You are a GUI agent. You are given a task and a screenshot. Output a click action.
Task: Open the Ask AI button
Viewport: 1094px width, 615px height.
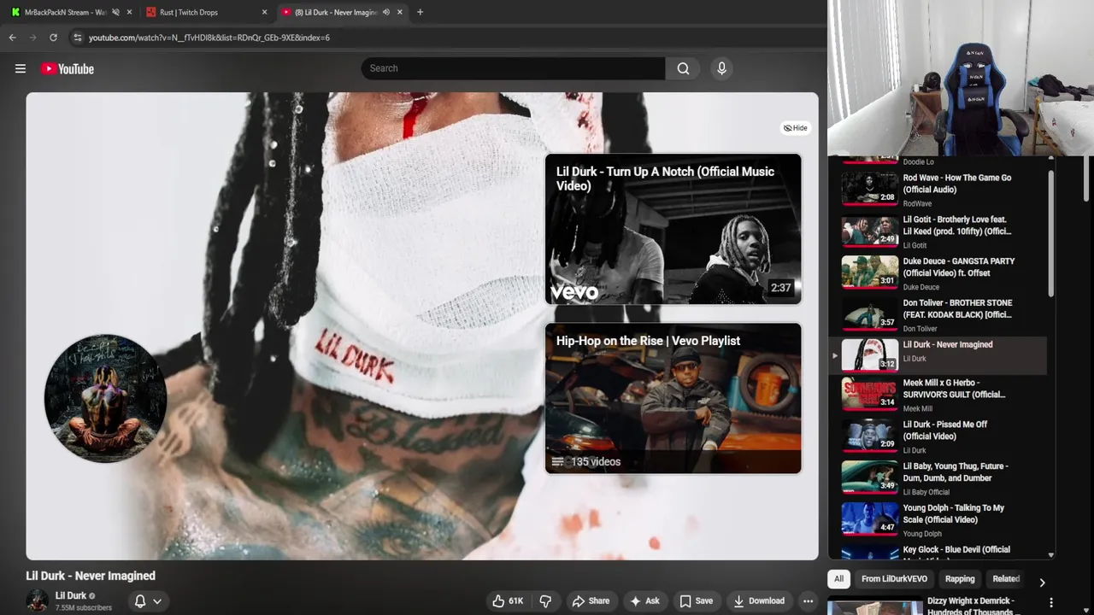(x=644, y=600)
